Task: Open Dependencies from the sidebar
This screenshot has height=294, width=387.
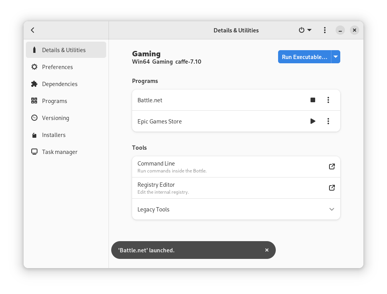Action: pos(59,84)
